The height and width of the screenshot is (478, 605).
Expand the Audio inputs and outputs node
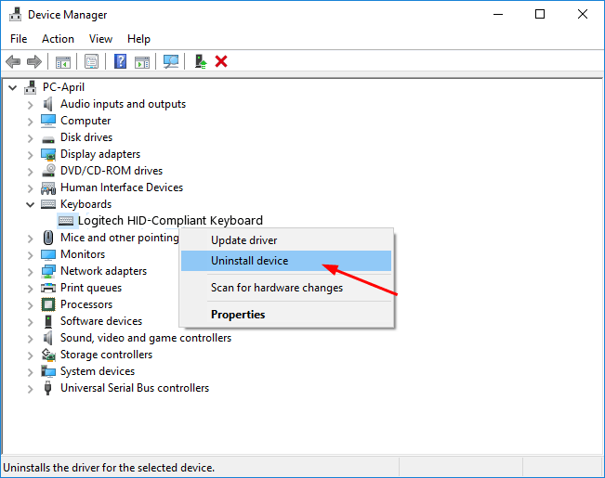tap(31, 104)
